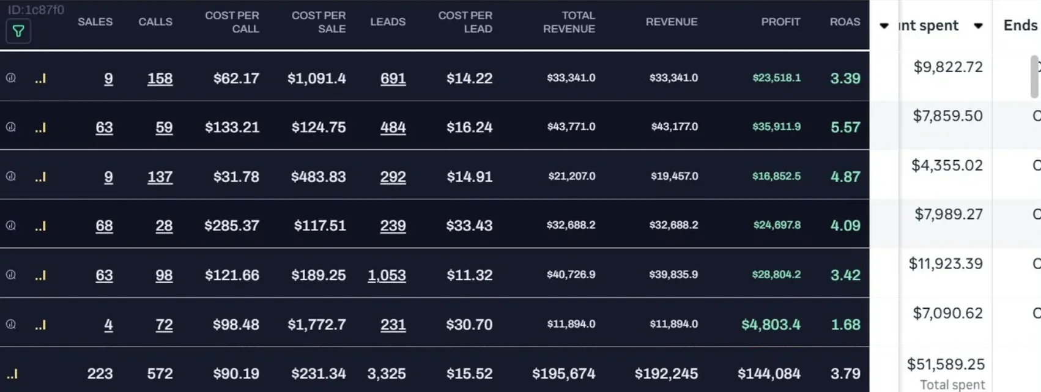Image resolution: width=1041 pixels, height=392 pixels.
Task: Click the vertical scrollbar beside the Ends column
Action: pos(1034,76)
